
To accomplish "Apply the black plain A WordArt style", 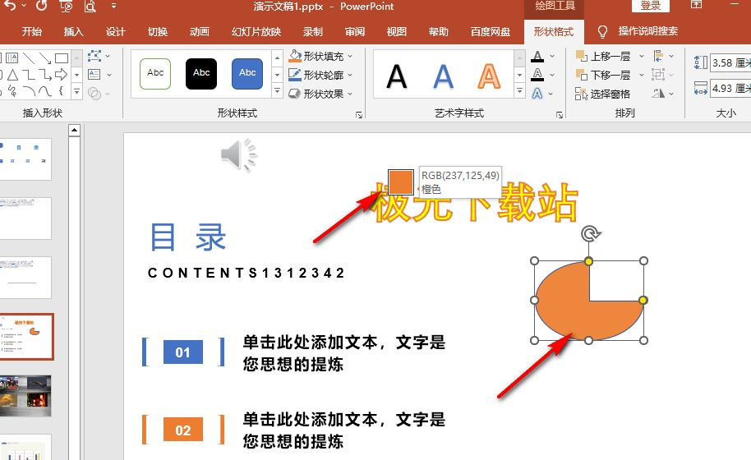I will tap(397, 76).
